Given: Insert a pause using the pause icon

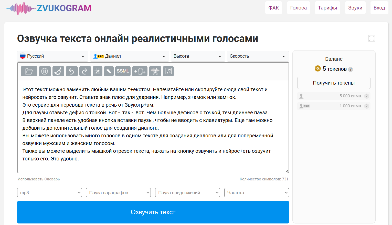Looking at the screenshot, I should [45, 71].
